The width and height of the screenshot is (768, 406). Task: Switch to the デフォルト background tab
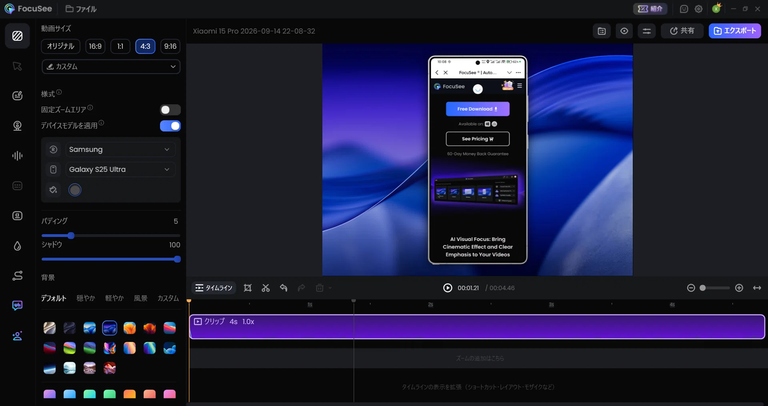54,298
